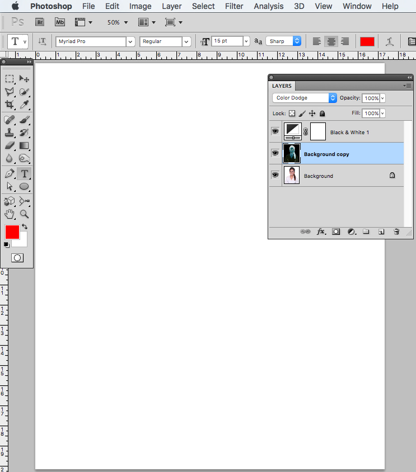Left align text
This screenshot has width=416, height=472.
[316, 41]
